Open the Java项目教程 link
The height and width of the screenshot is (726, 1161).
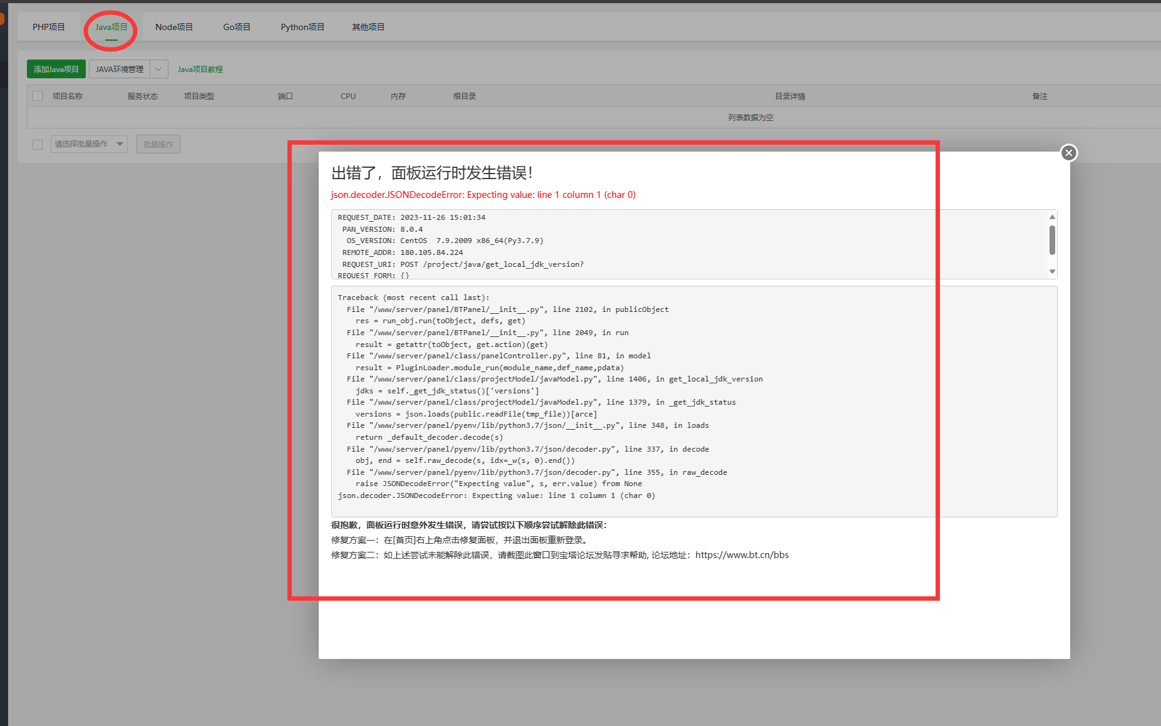(200, 70)
